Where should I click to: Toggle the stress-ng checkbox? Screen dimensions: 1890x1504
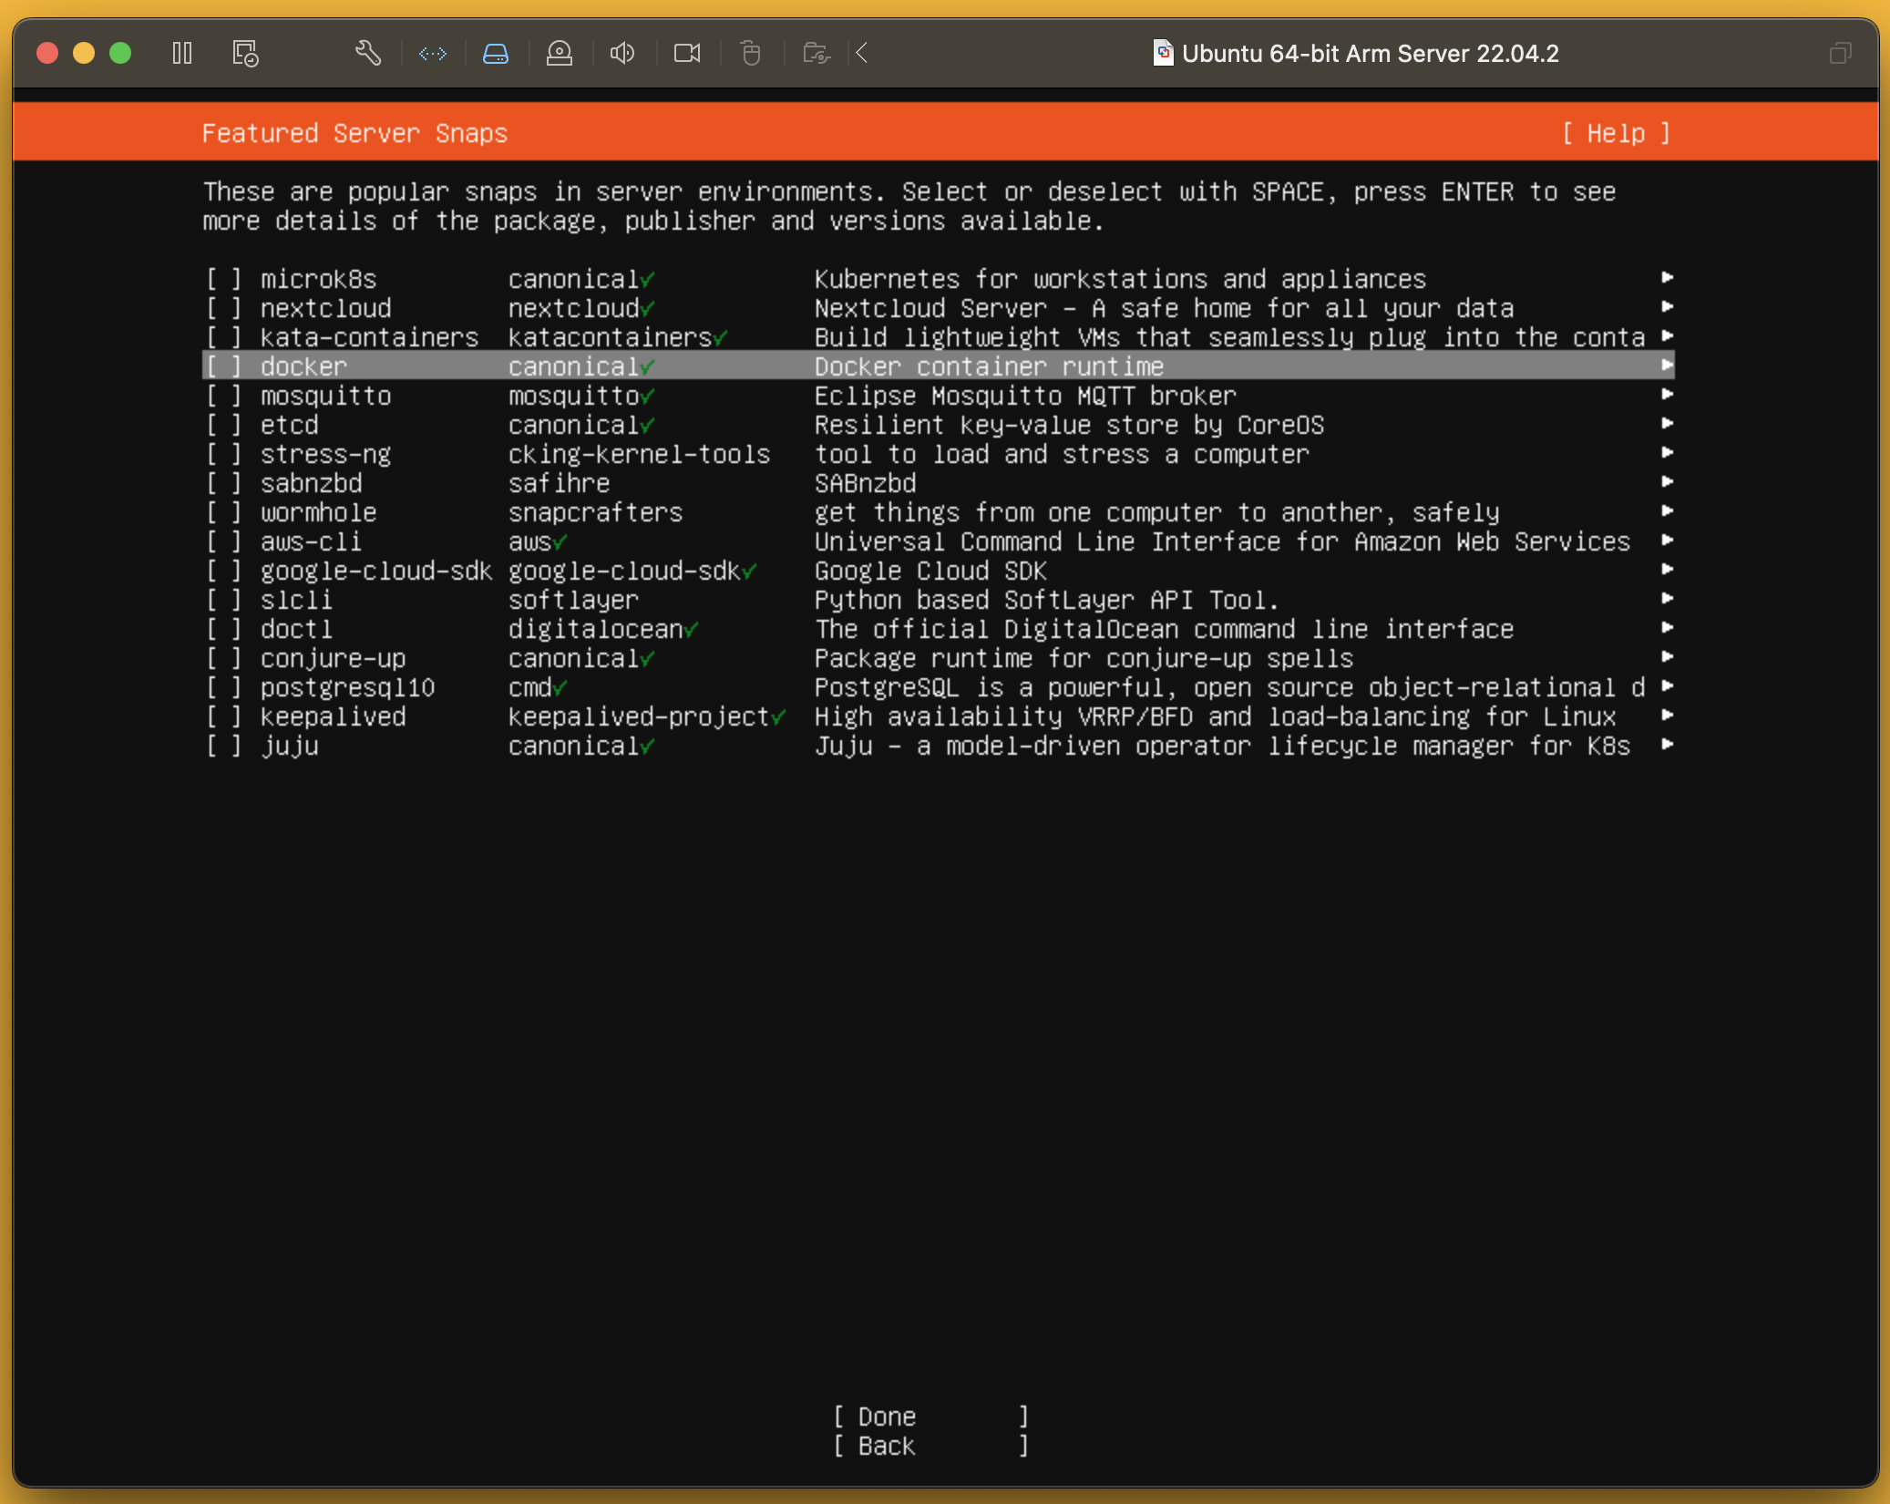tap(223, 454)
